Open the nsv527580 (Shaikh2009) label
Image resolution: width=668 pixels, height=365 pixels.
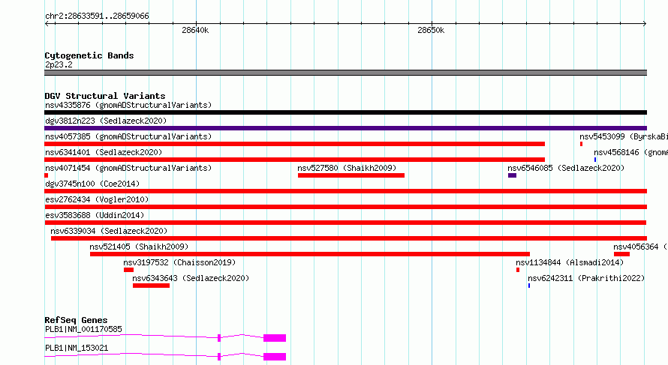tap(347, 168)
